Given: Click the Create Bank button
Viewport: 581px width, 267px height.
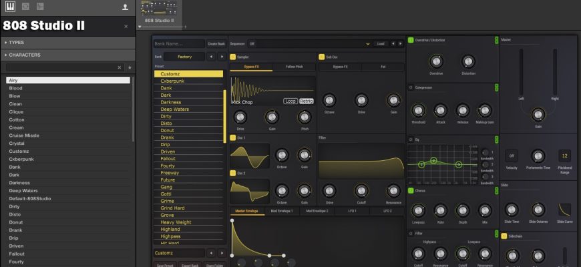Looking at the screenshot, I should [216, 43].
